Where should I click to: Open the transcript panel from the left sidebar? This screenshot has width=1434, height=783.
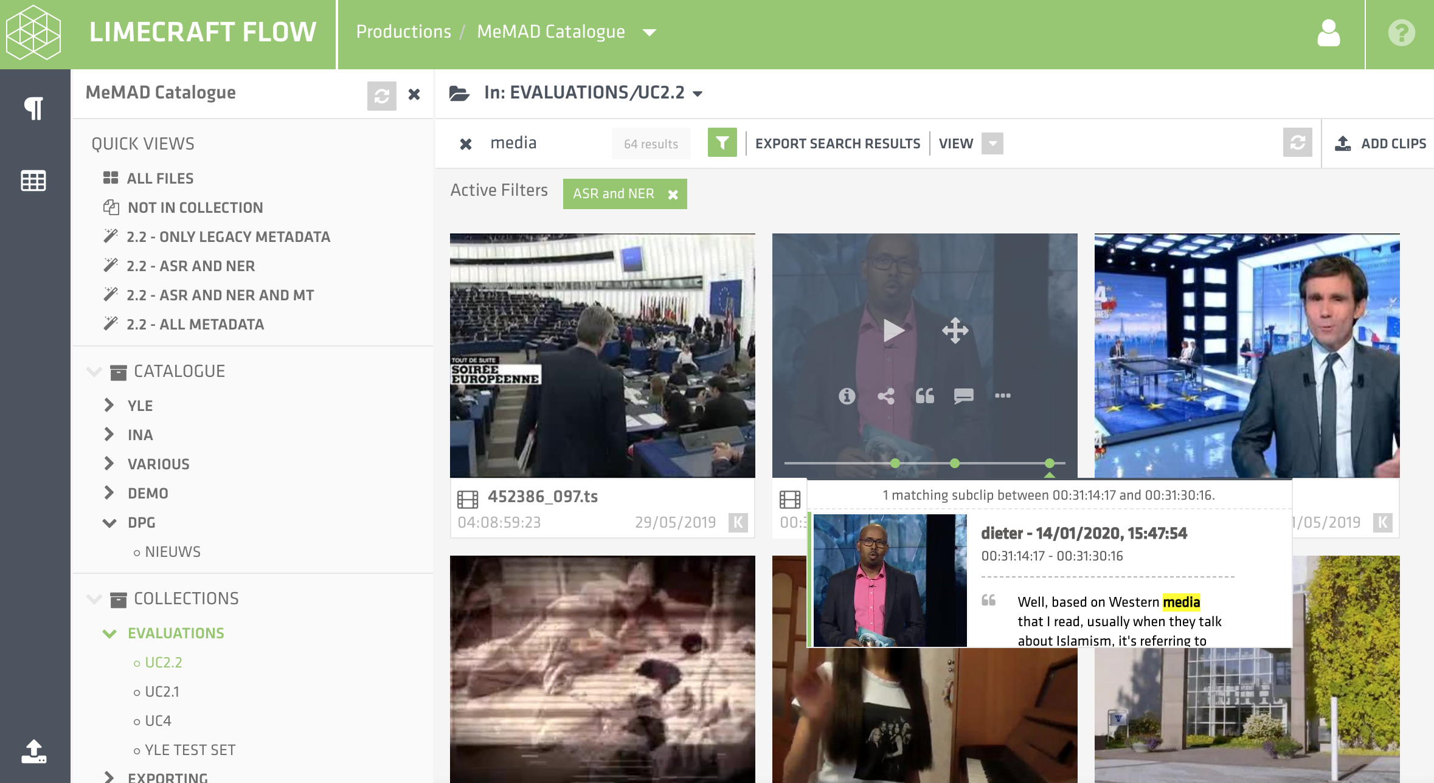tap(33, 108)
